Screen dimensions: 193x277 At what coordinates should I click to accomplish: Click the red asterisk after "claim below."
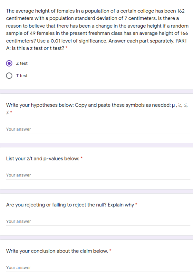(x=111, y=250)
